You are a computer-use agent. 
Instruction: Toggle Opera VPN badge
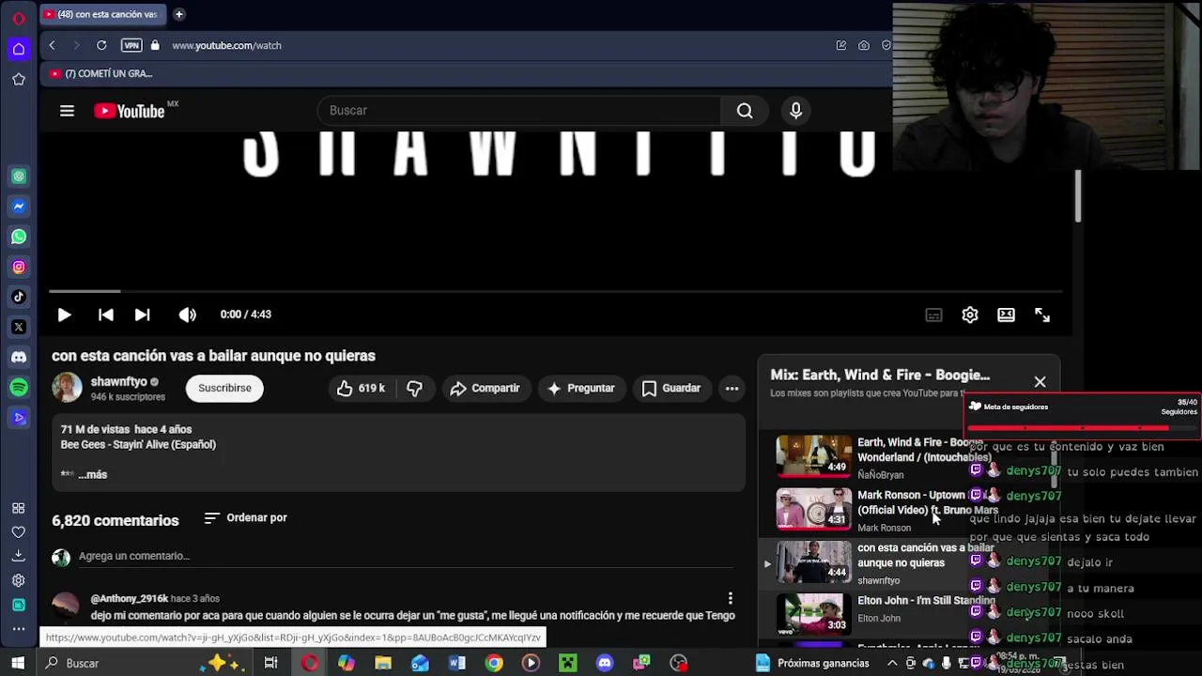pyautogui.click(x=131, y=45)
